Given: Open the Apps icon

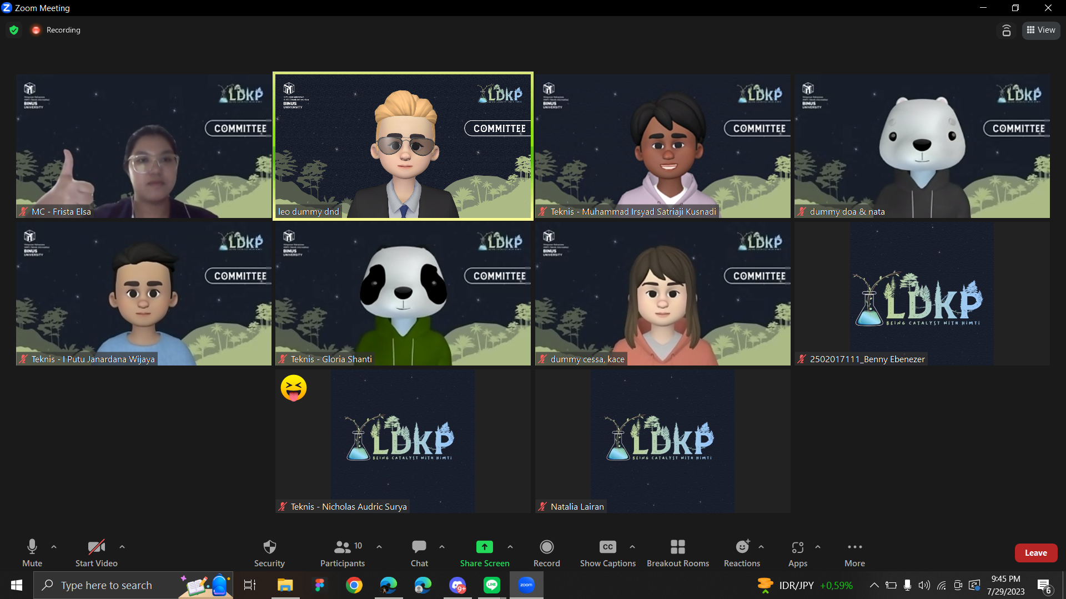Looking at the screenshot, I should [x=797, y=547].
